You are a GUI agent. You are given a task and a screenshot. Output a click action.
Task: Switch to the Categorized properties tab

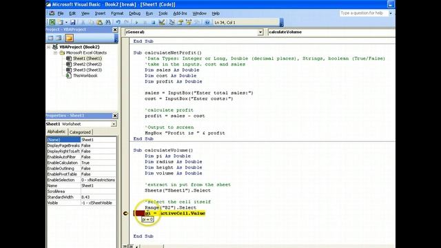80,132
